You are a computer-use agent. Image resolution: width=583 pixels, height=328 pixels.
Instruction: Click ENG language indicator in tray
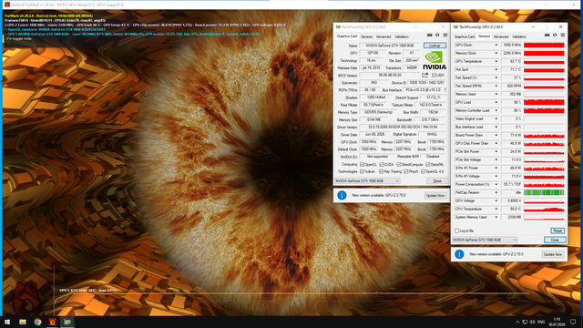(541, 322)
